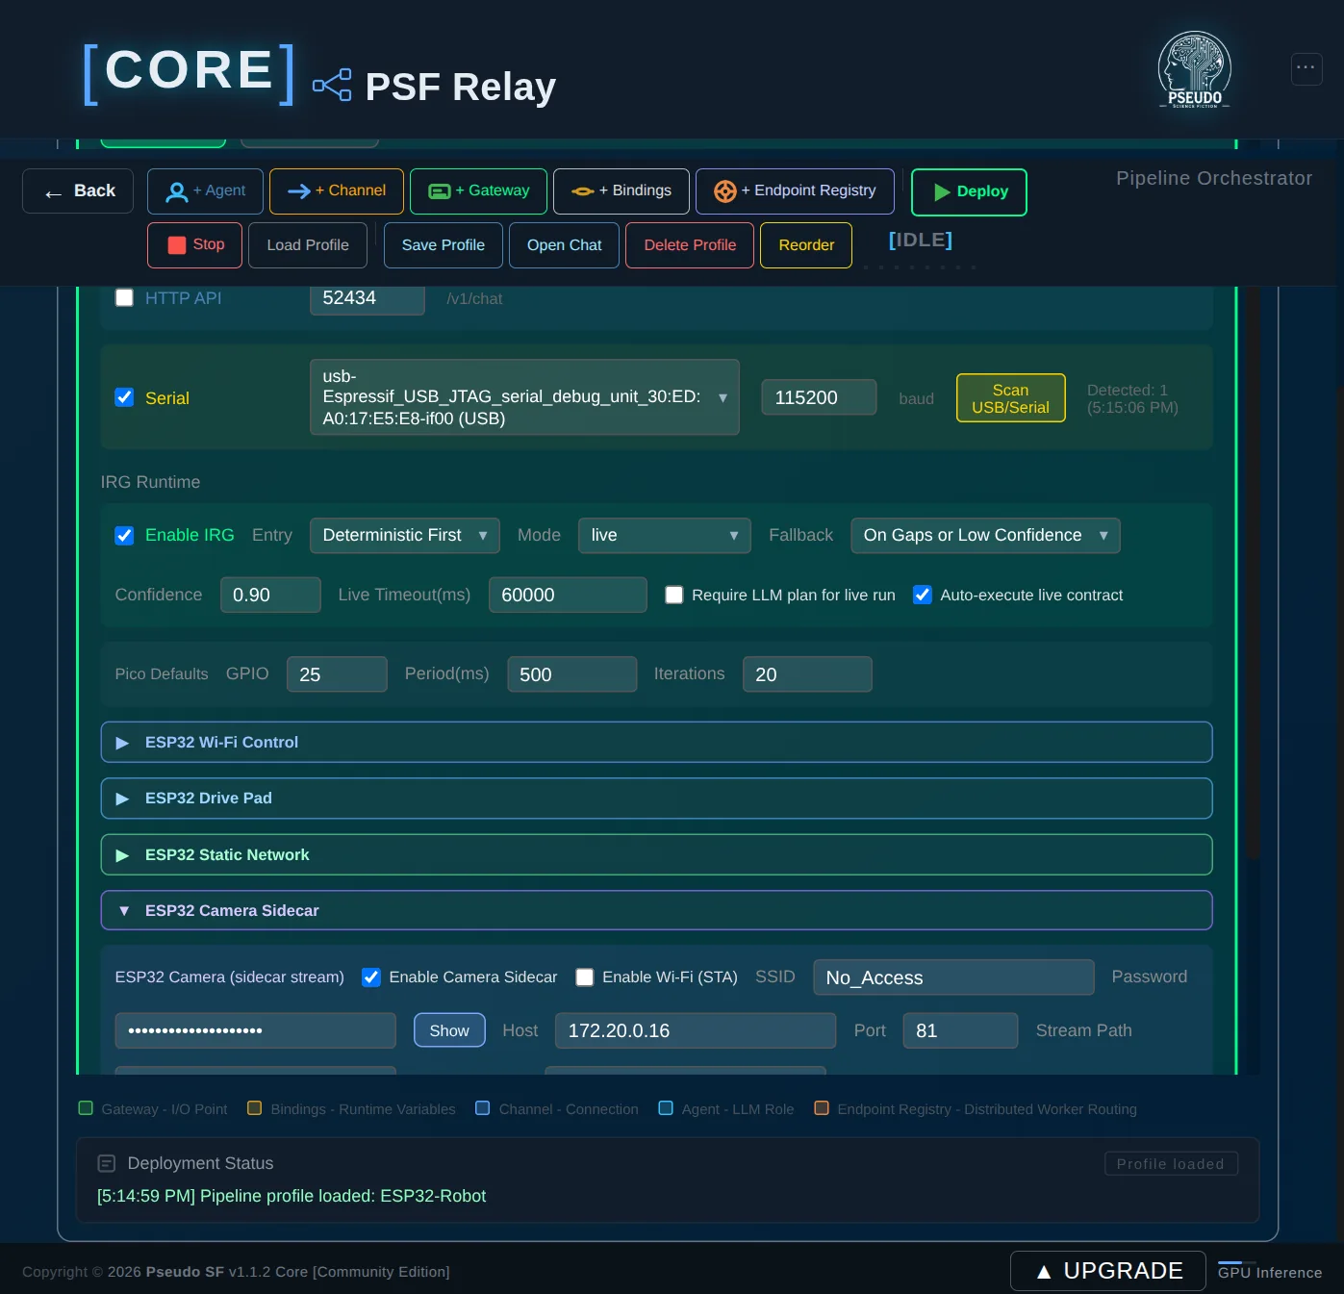The height and width of the screenshot is (1294, 1344).
Task: Toggle Enable Camera Sidecar checkbox
Action: 371,977
